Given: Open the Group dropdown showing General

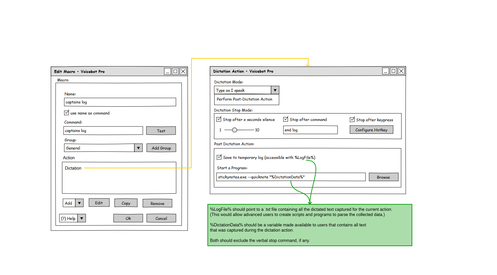Looking at the screenshot, I should click(x=138, y=148).
